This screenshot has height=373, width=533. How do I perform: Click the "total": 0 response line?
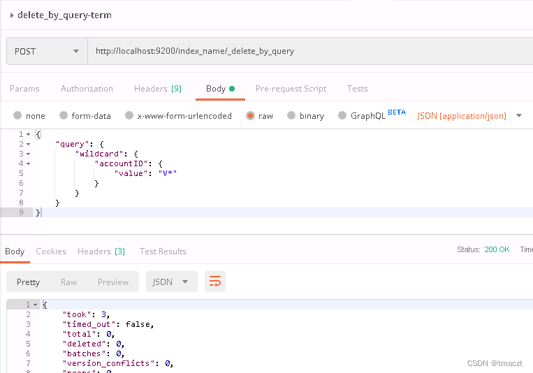[x=89, y=335]
